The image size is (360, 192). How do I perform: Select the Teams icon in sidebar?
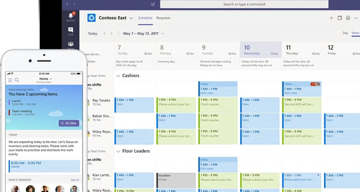coord(71,43)
